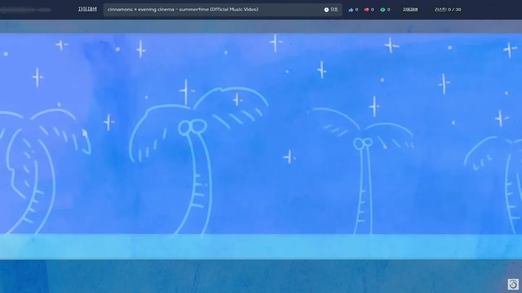The image size is (522, 293).
Task: Click the large 자동재생 label beside the title box
Action: (87, 9)
